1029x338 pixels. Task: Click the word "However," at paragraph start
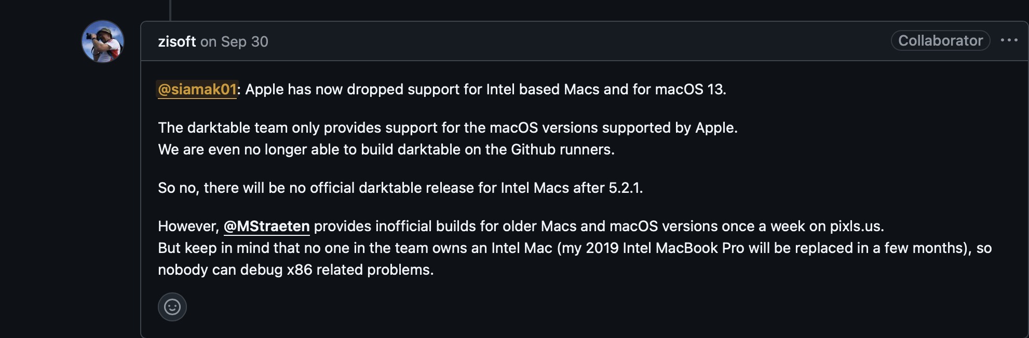tap(188, 226)
